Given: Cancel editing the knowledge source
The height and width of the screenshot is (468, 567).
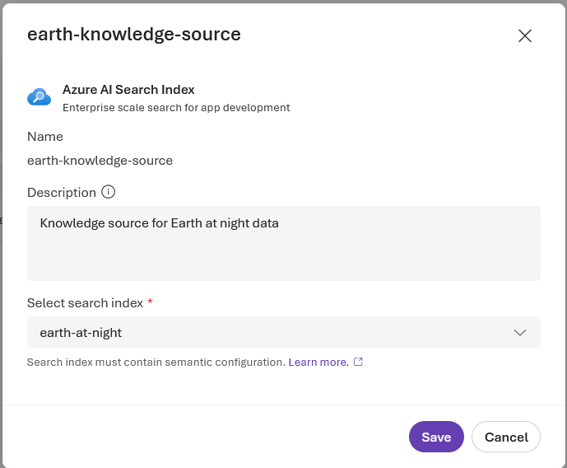Looking at the screenshot, I should coord(505,437).
